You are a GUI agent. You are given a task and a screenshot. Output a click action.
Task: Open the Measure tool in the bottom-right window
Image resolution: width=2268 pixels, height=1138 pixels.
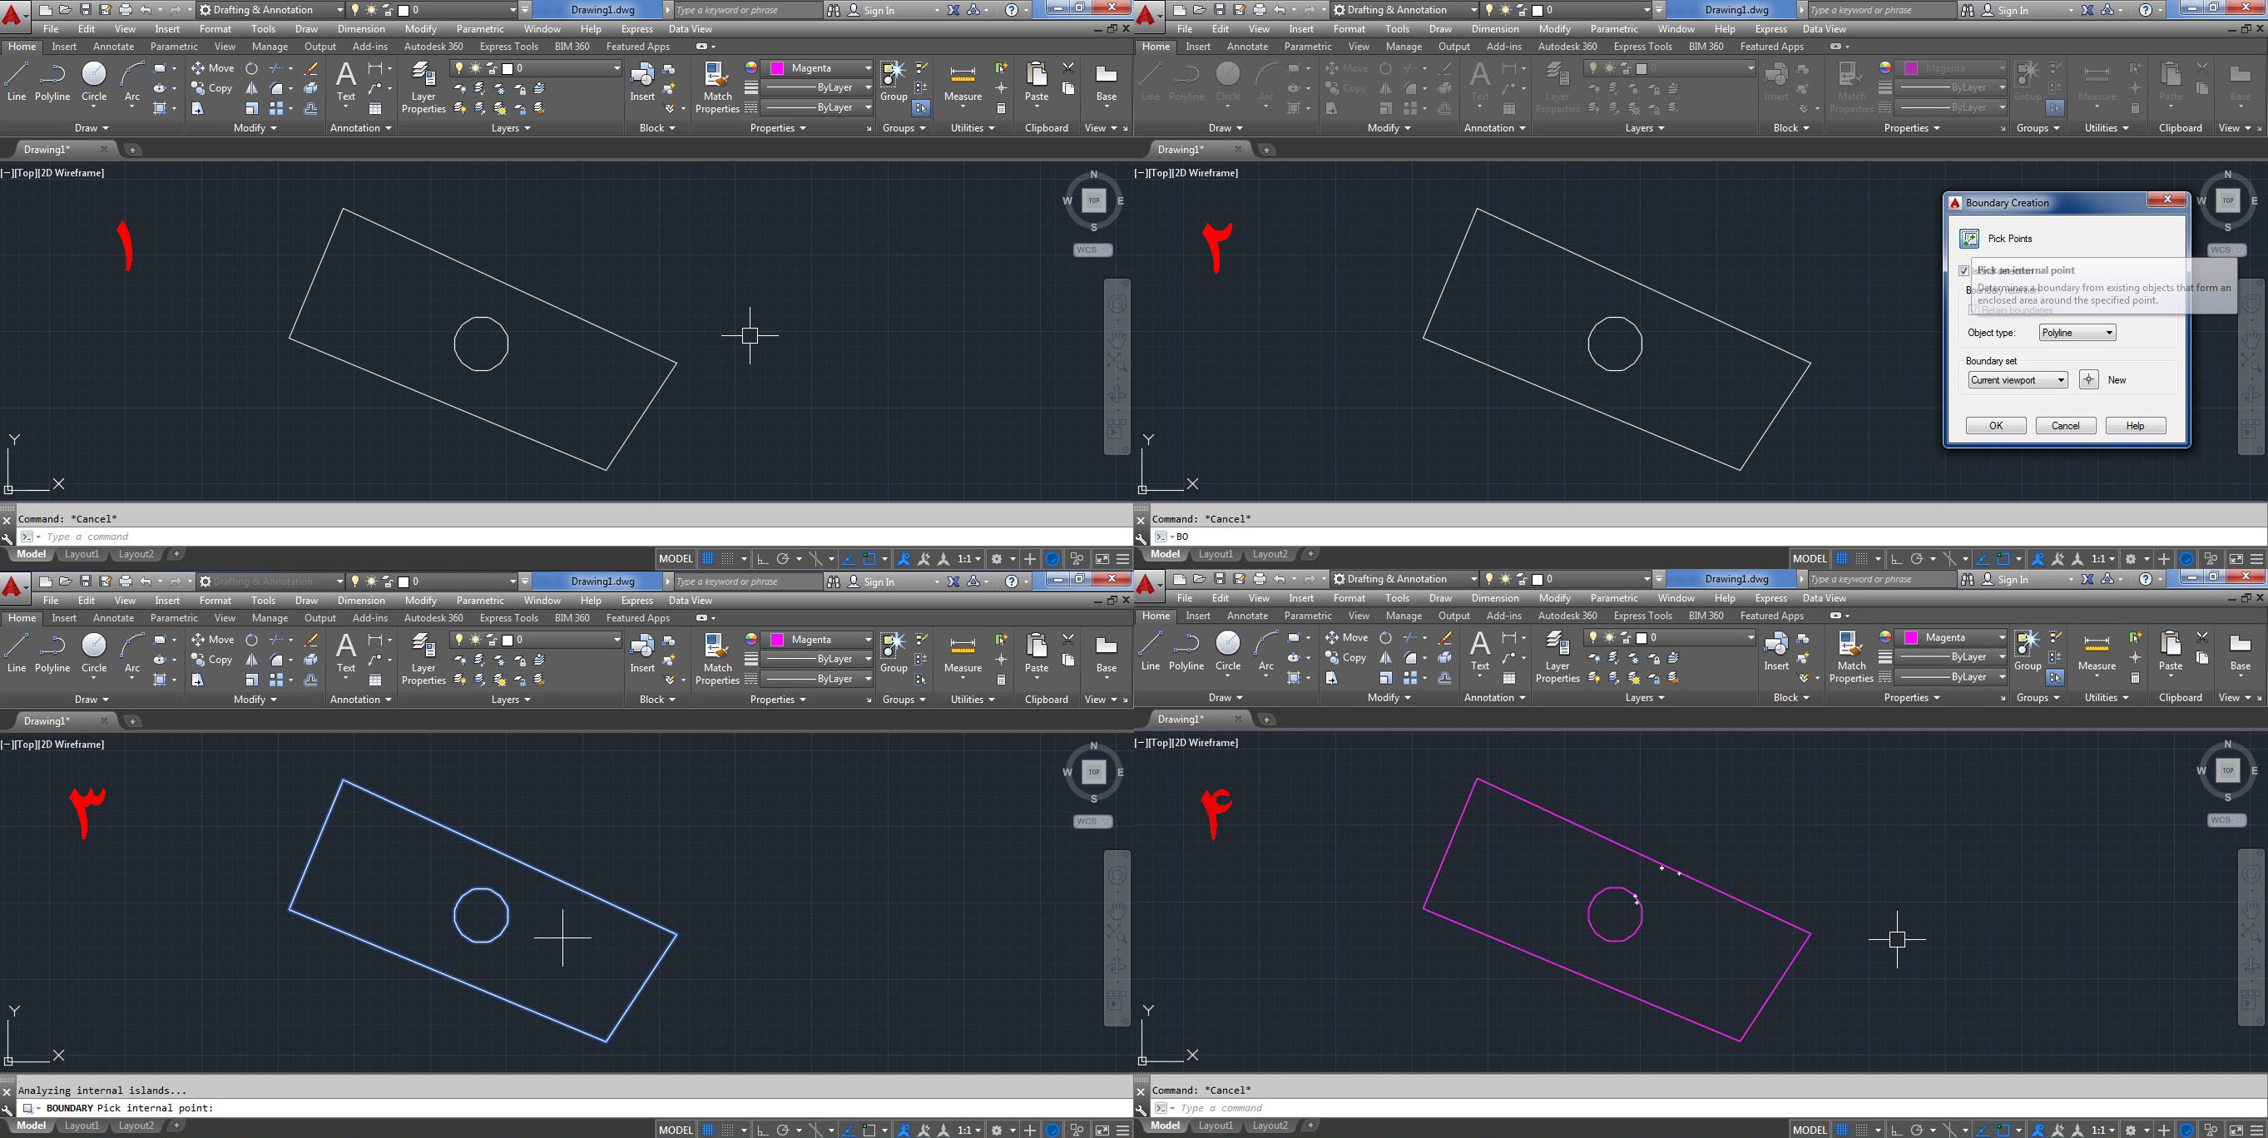point(2097,651)
